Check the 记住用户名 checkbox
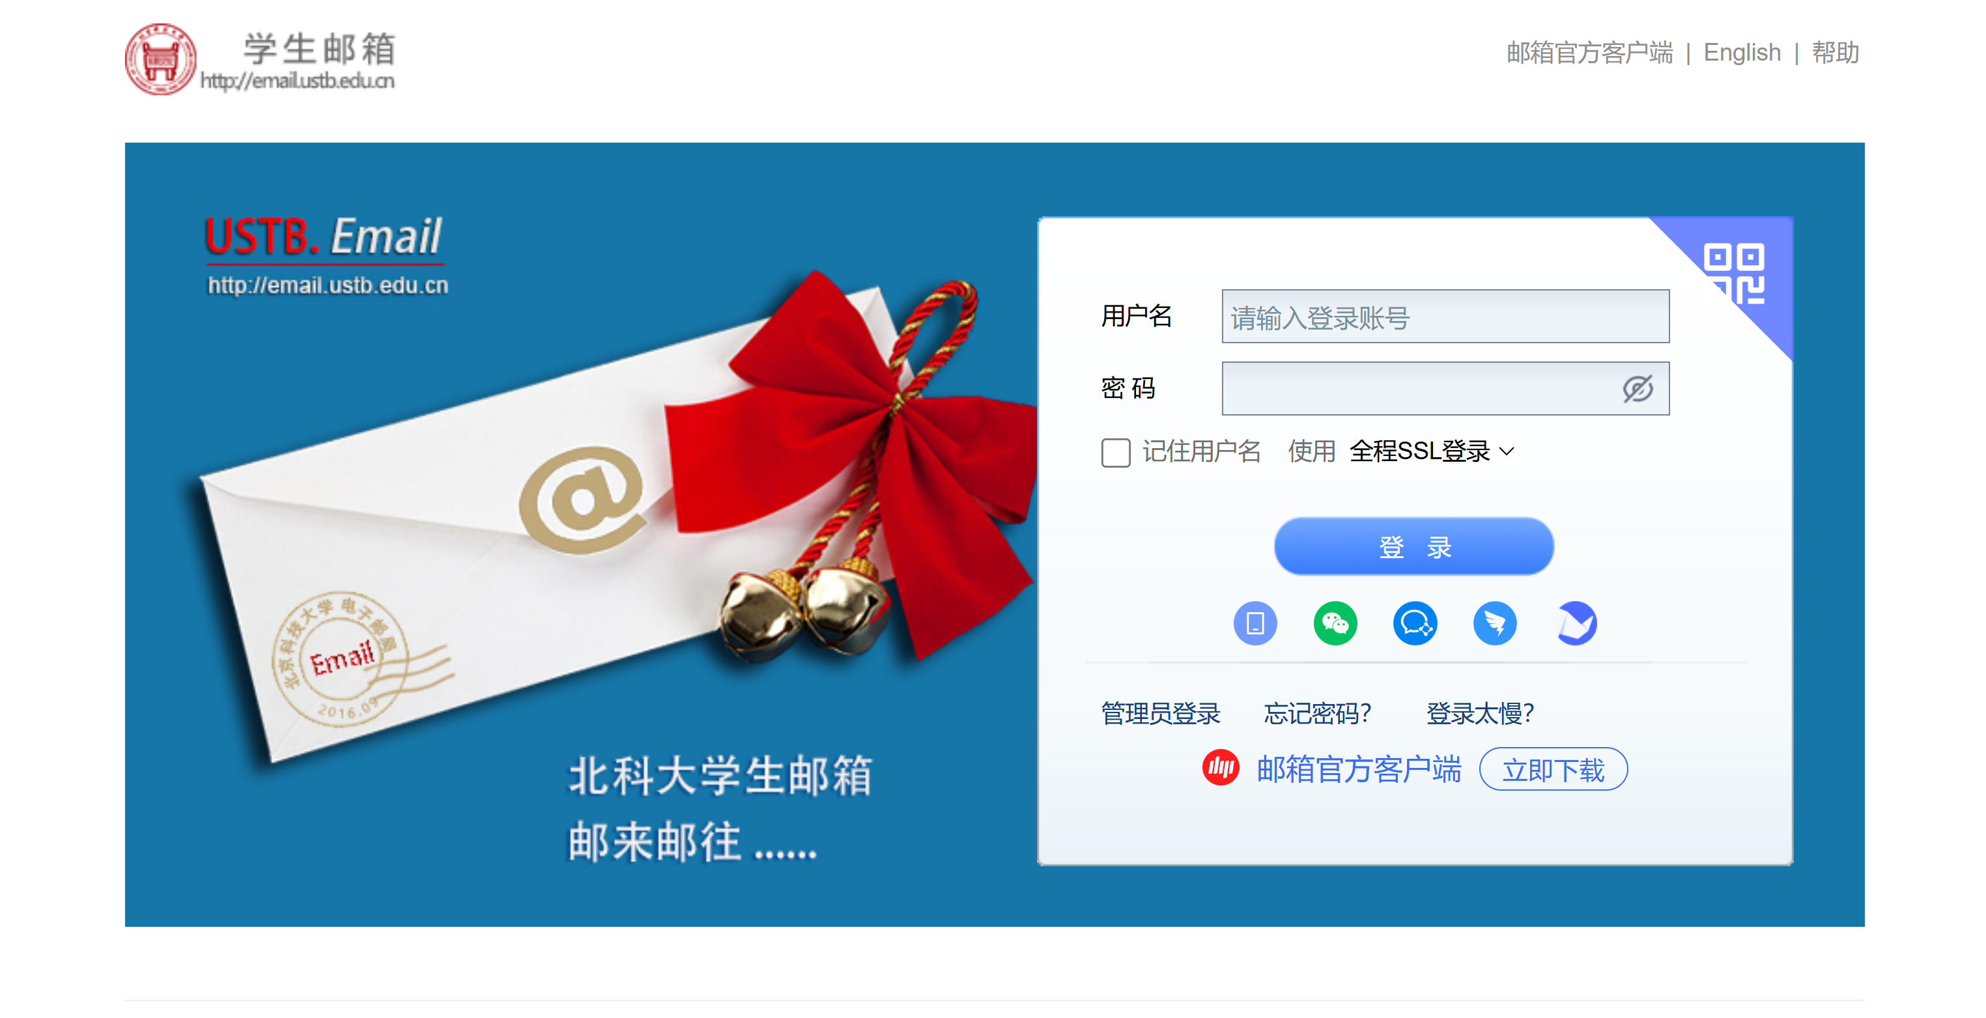The image size is (1986, 1018). (1116, 453)
